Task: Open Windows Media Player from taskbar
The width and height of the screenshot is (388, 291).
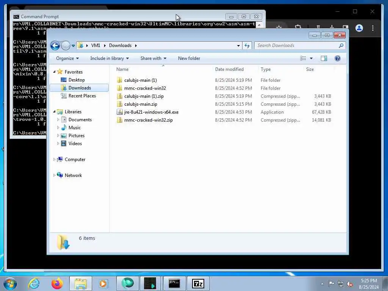Action: tap(103, 283)
